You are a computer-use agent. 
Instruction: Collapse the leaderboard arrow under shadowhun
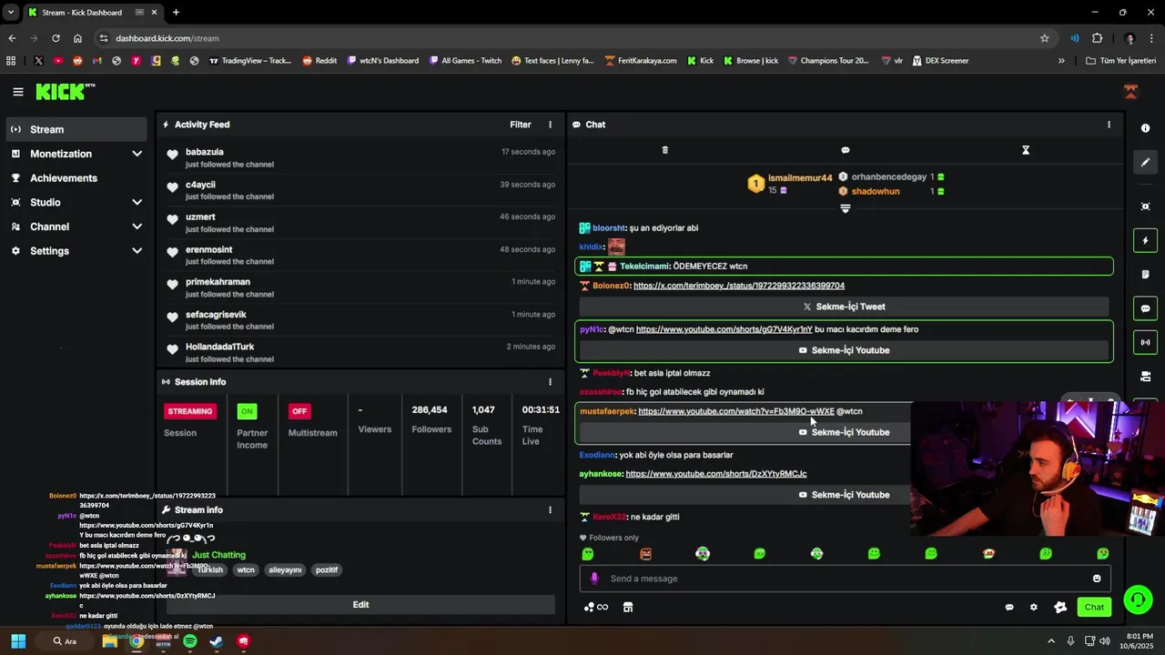pos(846,208)
